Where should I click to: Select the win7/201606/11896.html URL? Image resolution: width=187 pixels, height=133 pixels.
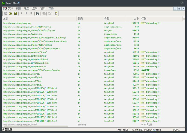pyautogui.click(x=30, y=99)
